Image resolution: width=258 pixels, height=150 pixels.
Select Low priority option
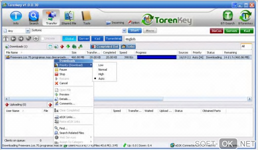tap(101, 65)
